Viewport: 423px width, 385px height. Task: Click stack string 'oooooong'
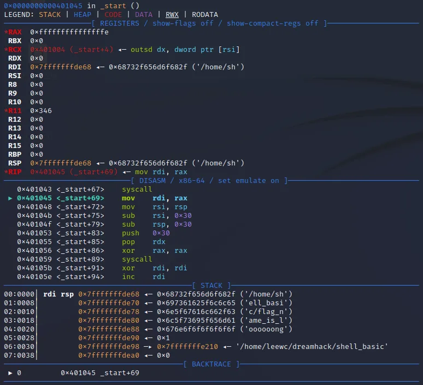pyautogui.click(x=266, y=329)
